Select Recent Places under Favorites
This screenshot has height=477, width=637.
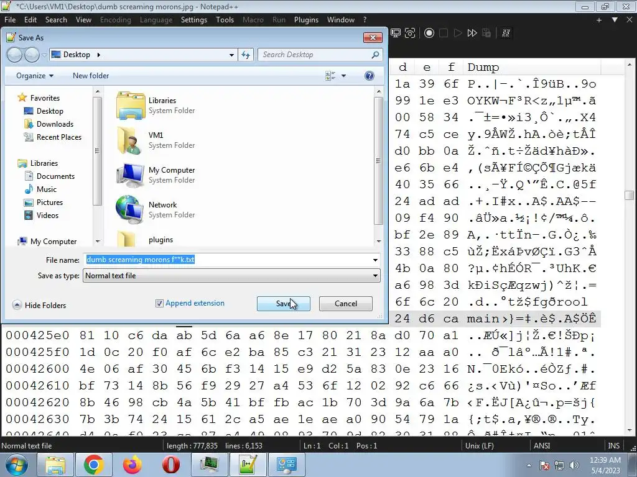click(x=53, y=137)
